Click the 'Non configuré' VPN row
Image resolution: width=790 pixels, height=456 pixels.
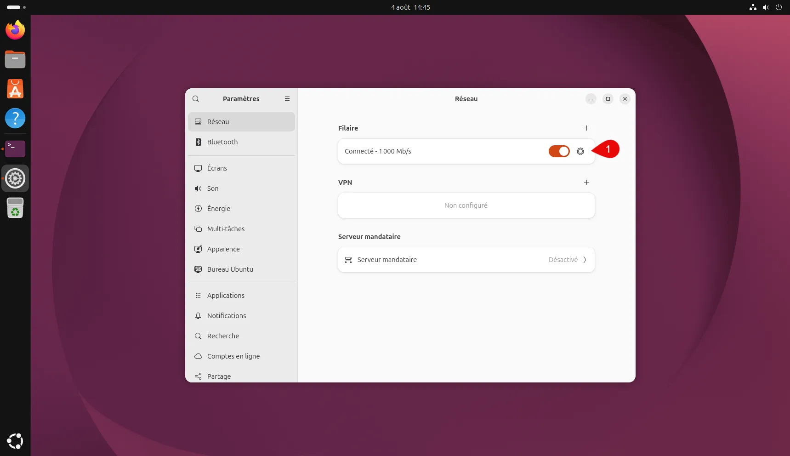[466, 205]
